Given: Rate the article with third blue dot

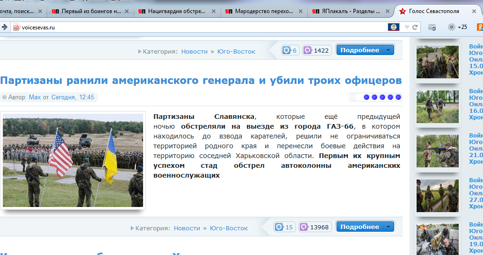Looking at the screenshot, I should coord(382,97).
